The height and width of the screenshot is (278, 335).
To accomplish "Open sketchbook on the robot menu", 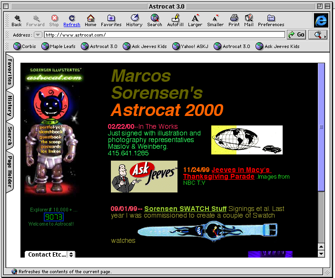I will (x=51, y=132).
